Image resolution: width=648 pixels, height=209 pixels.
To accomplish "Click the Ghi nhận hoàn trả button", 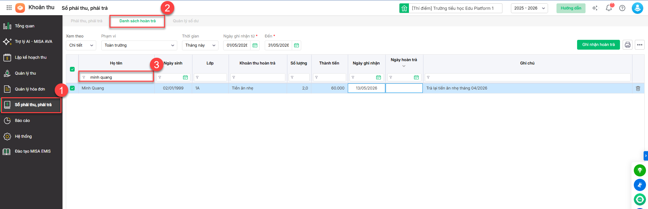I will pos(598,45).
